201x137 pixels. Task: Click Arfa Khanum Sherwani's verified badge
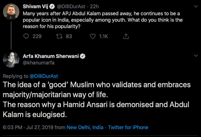83,56
